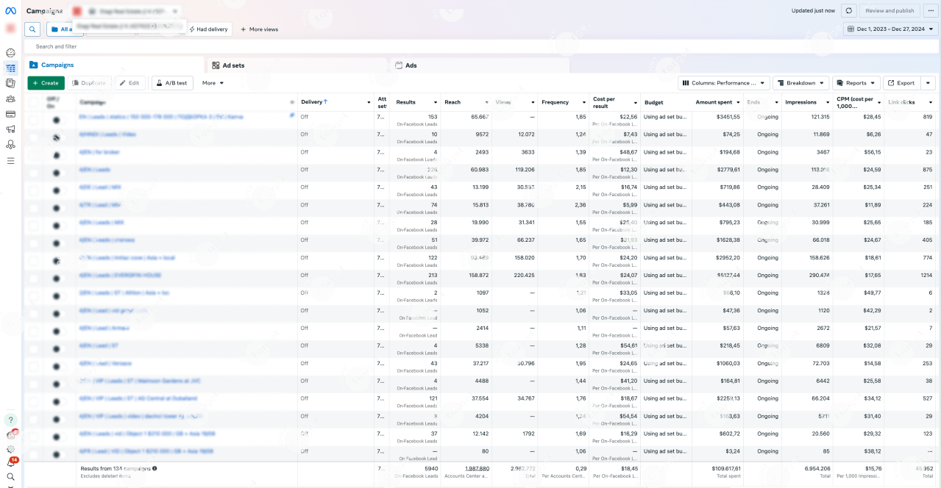Expand the Columns: Performance dropdown
The width and height of the screenshot is (941, 488).
(723, 83)
